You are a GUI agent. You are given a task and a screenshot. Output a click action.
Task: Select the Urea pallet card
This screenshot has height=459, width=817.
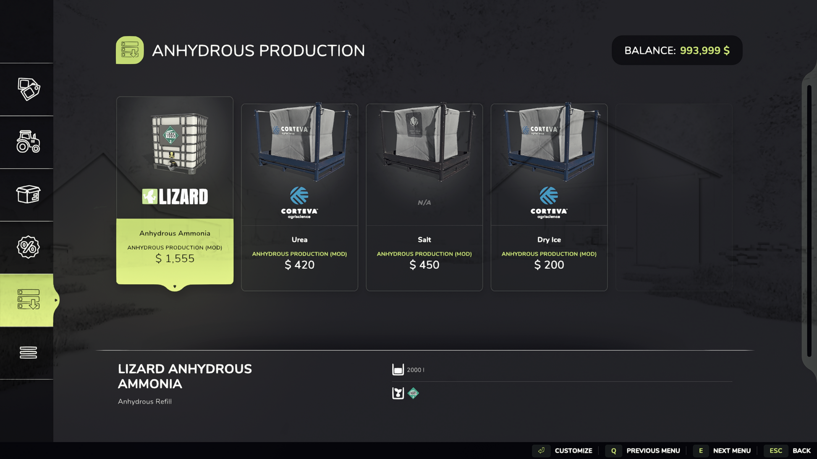[x=299, y=197]
